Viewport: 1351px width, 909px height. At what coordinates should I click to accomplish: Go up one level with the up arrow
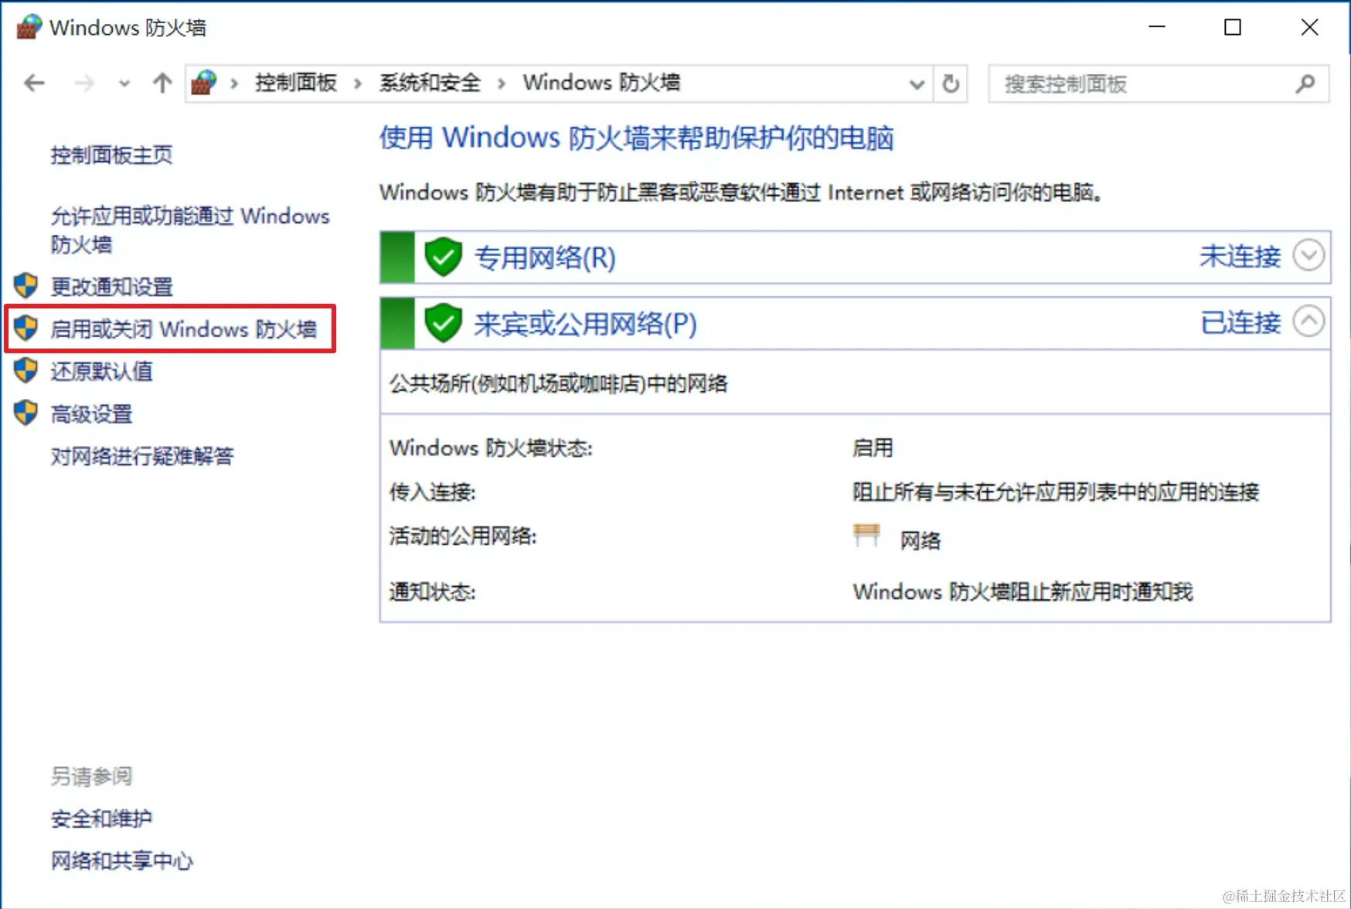162,83
